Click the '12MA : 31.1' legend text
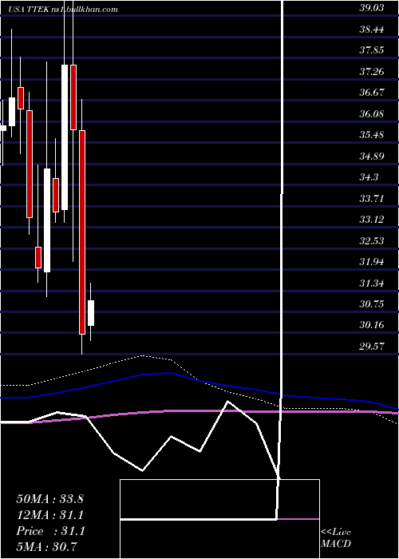The width and height of the screenshot is (399, 559). click(x=49, y=515)
